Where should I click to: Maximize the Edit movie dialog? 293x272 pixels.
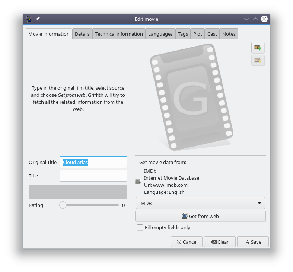255,19
